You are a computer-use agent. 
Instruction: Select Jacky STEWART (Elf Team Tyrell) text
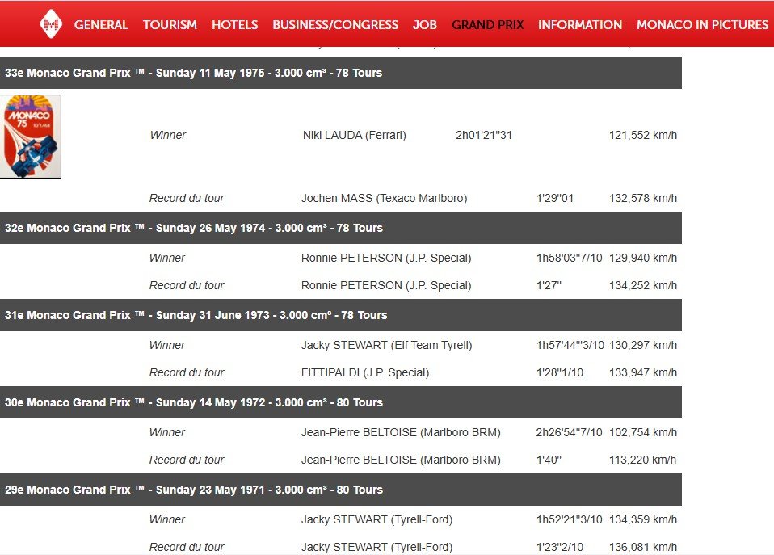[386, 345]
